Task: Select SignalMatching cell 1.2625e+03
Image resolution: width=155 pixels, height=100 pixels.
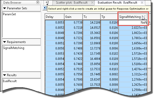Action: coord(133,85)
